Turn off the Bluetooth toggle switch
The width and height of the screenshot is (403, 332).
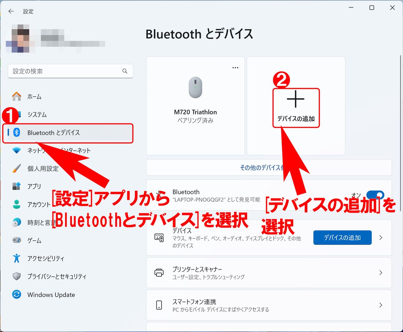[x=375, y=195]
